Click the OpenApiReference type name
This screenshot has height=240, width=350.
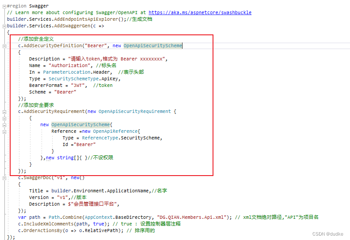coord(115,131)
